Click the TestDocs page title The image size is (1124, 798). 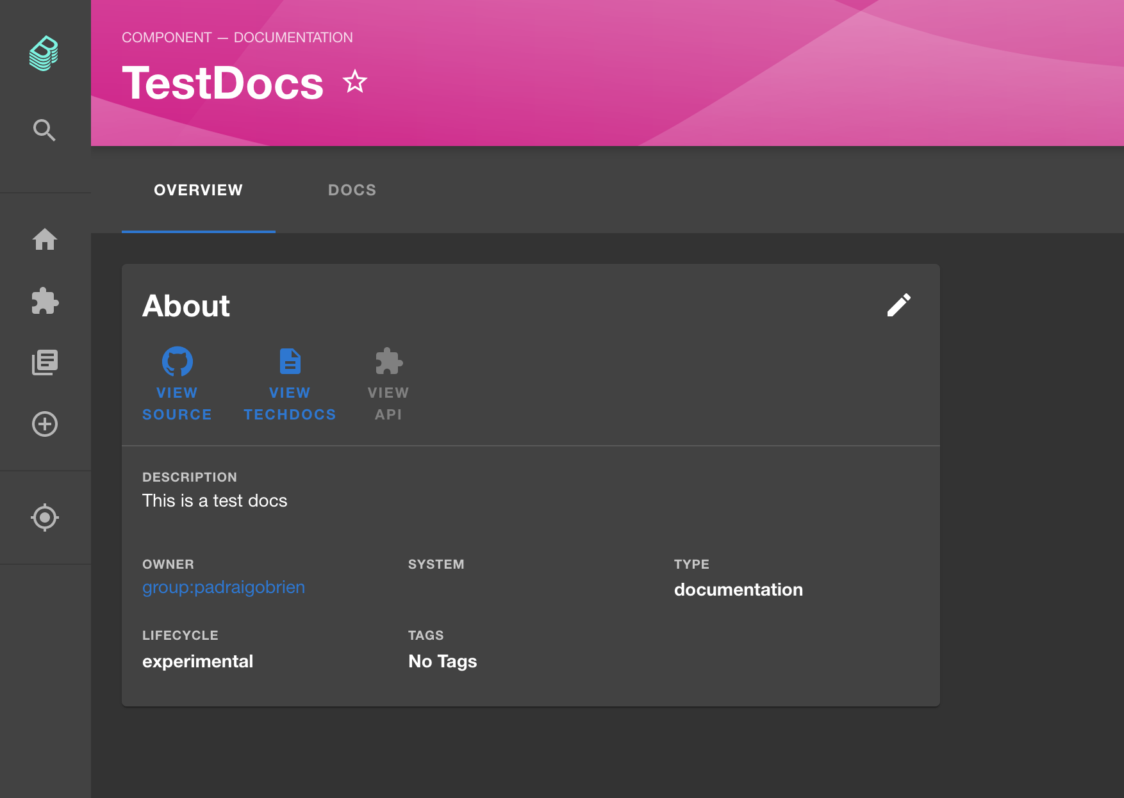(223, 83)
